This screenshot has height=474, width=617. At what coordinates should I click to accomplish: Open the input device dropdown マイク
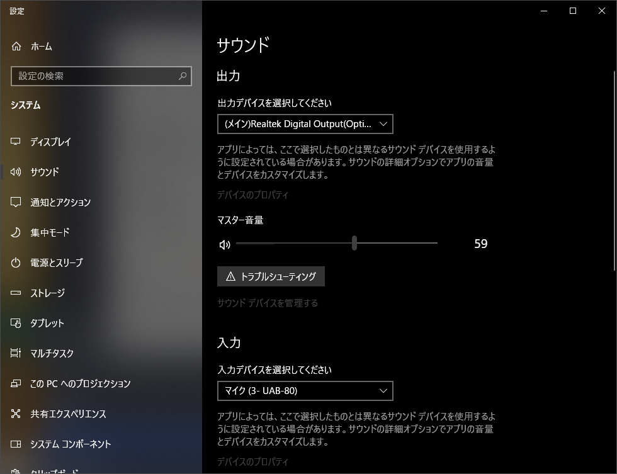305,391
